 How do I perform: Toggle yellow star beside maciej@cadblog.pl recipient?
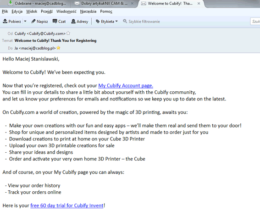click(58, 48)
